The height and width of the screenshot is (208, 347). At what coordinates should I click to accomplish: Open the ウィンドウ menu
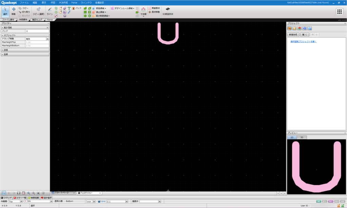(x=86, y=3)
